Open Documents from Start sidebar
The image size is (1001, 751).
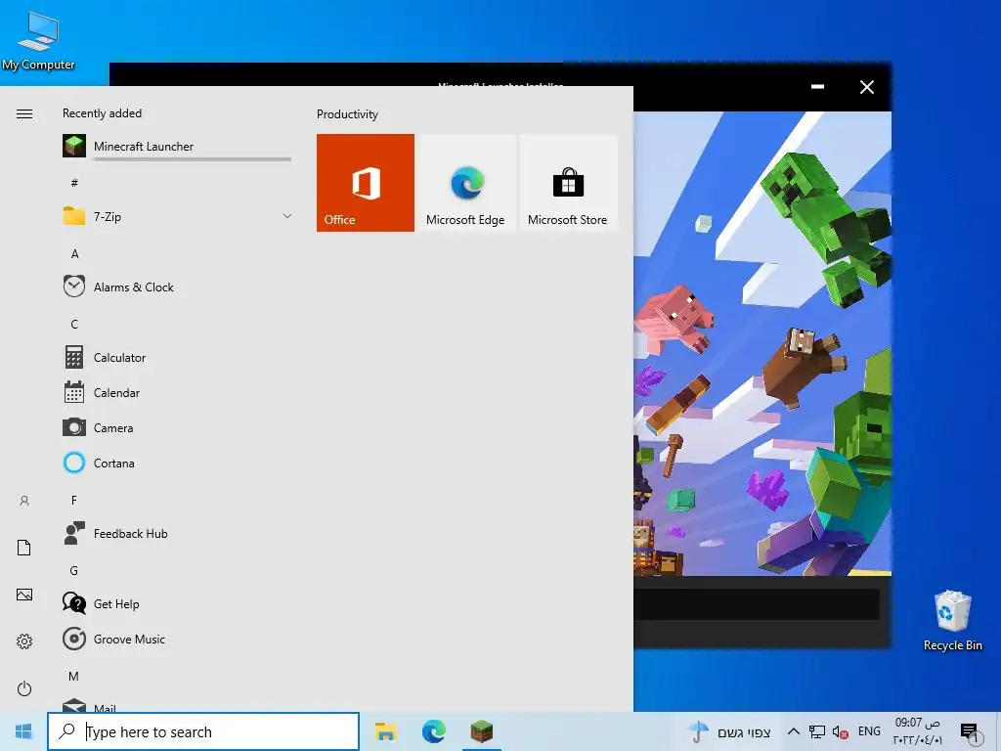(24, 548)
